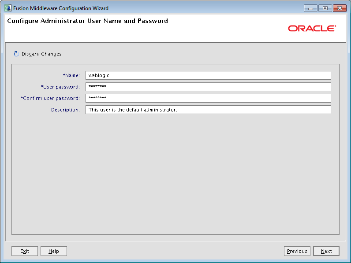Proceed by clicking Next
This screenshot has width=351, height=263.
pos(326,251)
